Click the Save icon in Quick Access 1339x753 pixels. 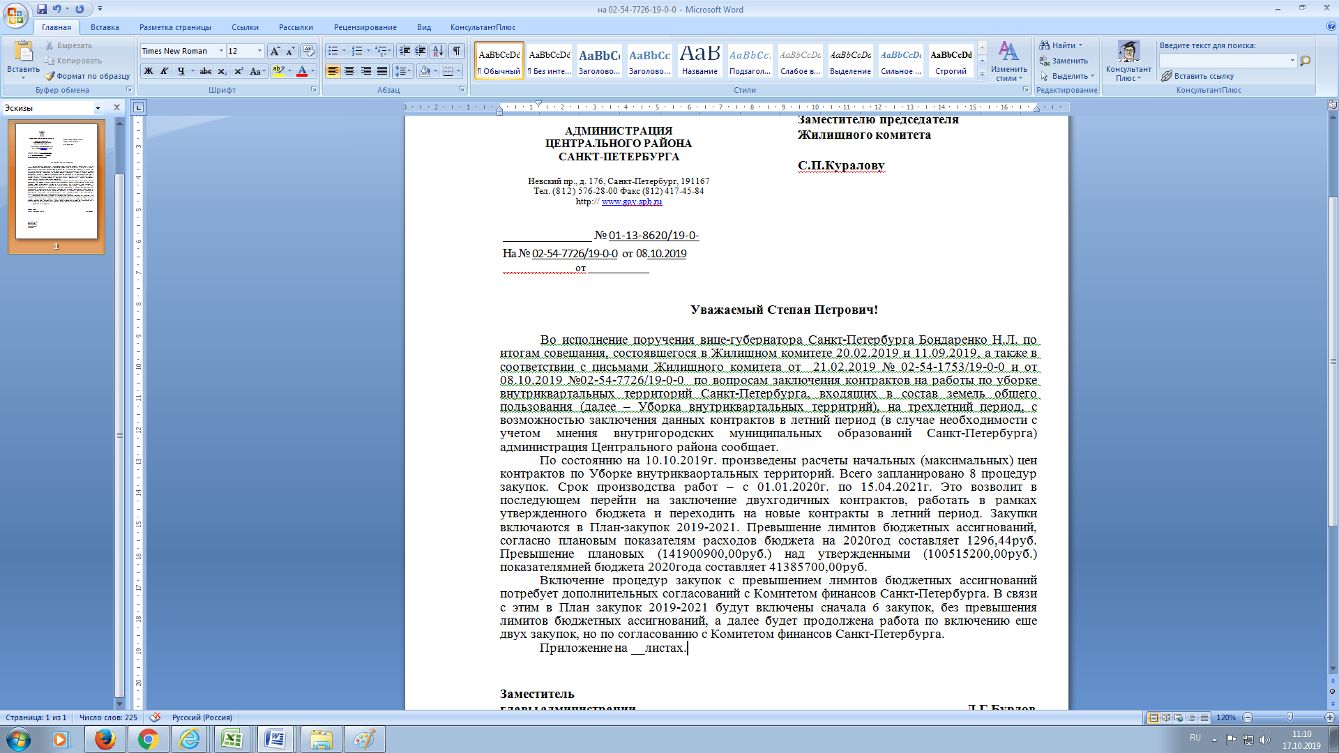[42, 9]
